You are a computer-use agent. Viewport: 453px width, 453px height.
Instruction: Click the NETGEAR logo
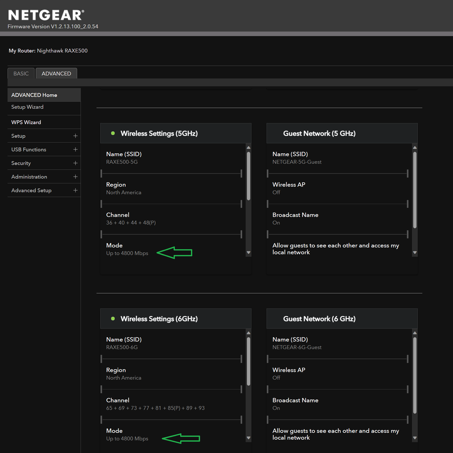46,15
